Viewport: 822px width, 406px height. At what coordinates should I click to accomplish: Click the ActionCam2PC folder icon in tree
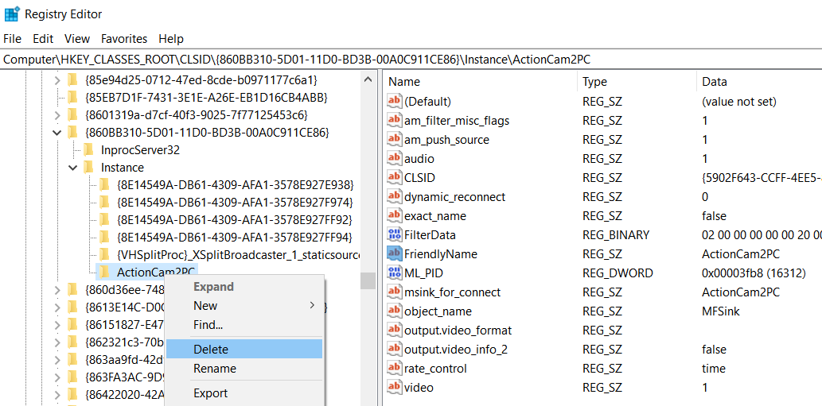coord(104,272)
